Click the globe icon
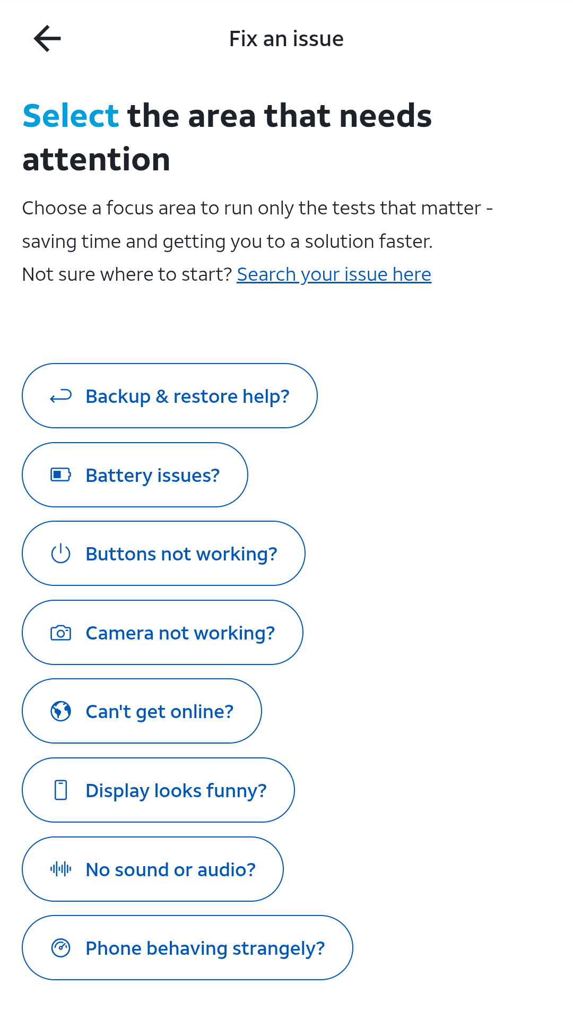573x1019 pixels. pos(60,711)
